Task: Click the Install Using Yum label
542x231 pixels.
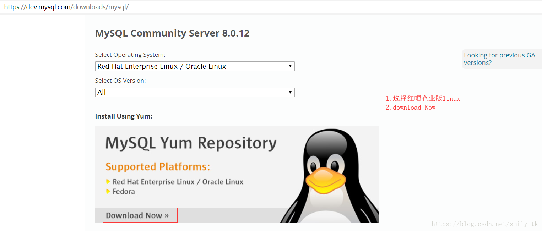Action: tap(124, 116)
